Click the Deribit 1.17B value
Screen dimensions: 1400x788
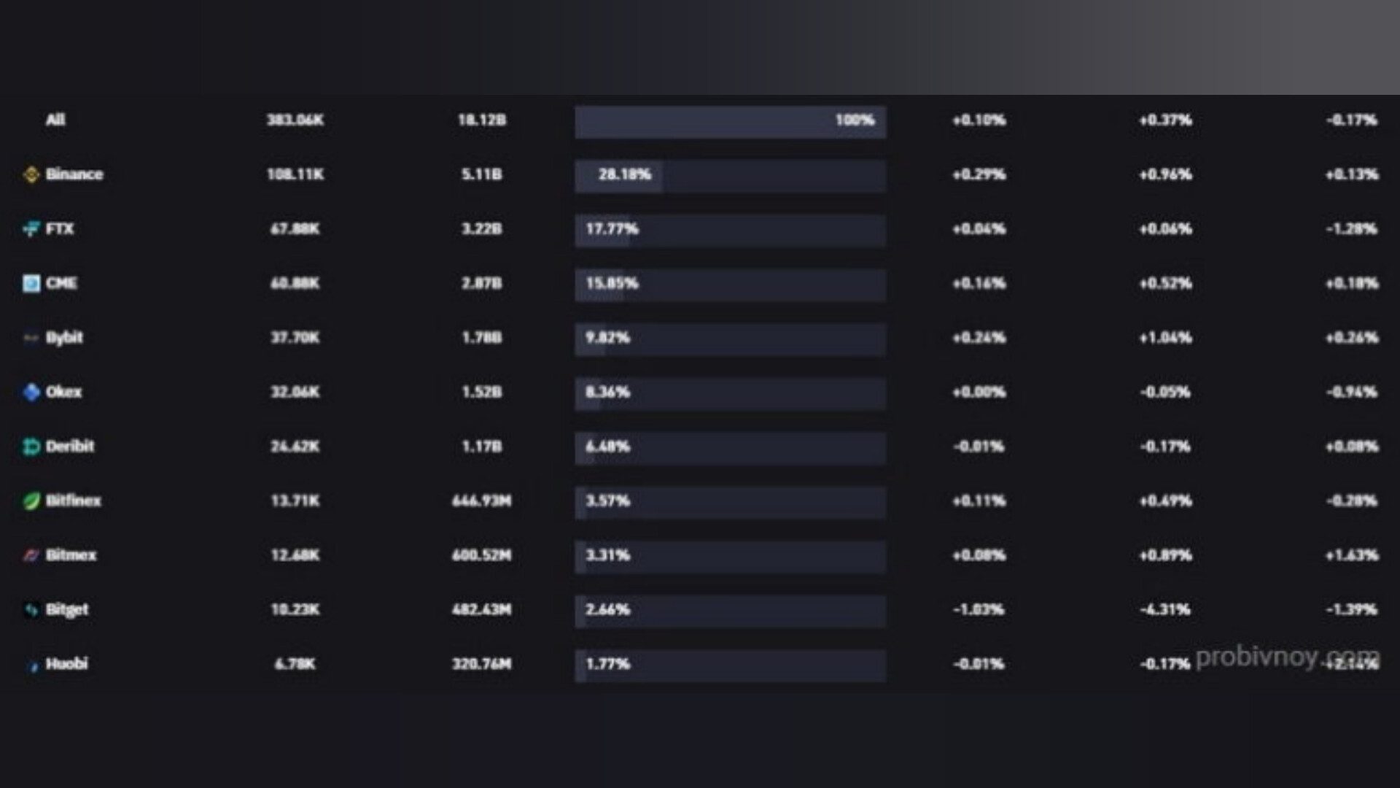pyautogui.click(x=481, y=447)
